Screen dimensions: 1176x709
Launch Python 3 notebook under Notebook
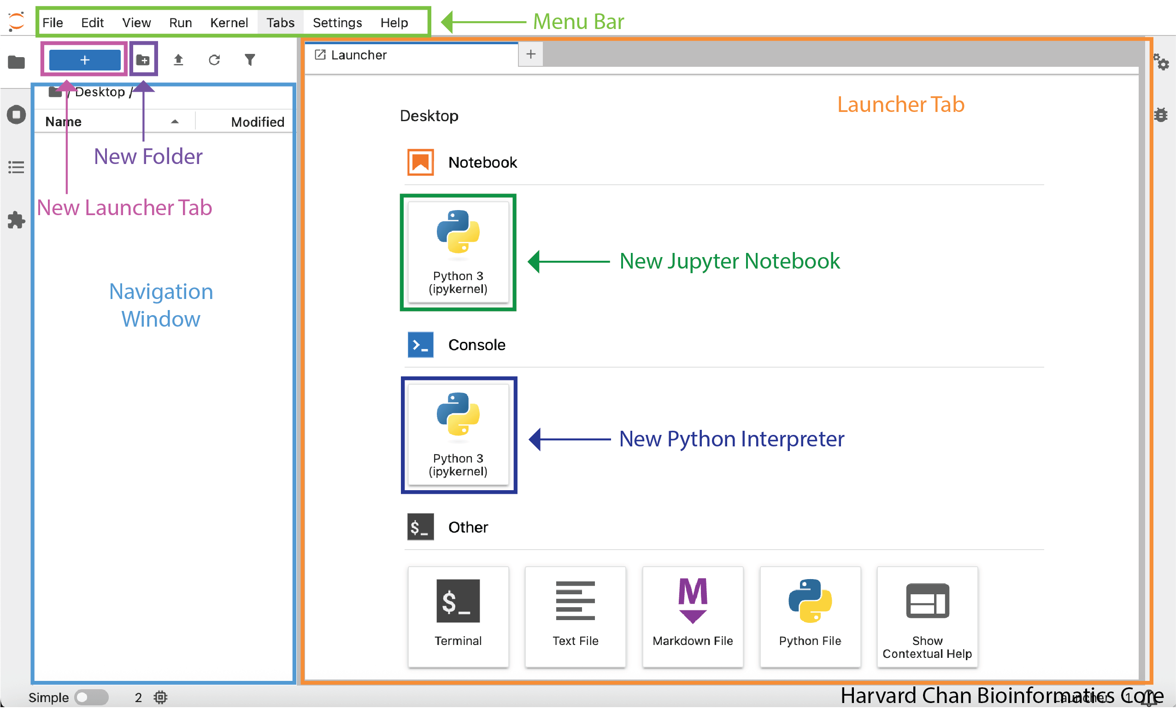pos(458,252)
